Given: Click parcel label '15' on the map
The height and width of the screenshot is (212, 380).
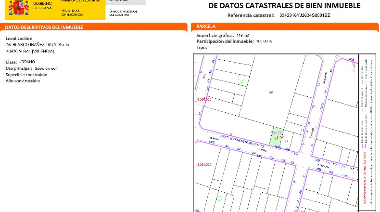Looking at the screenshot, I should (x=287, y=142).
